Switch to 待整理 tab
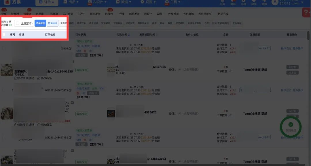 pos(15,14)
